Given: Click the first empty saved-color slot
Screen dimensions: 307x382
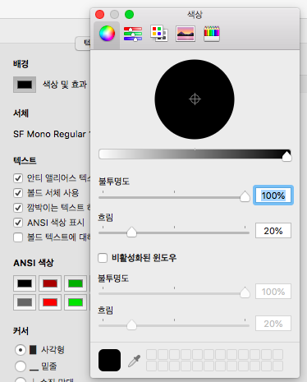Looking at the screenshot, I should coord(151,354).
